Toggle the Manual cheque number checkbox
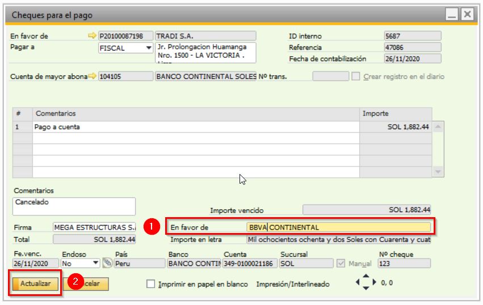 pyautogui.click(x=341, y=264)
